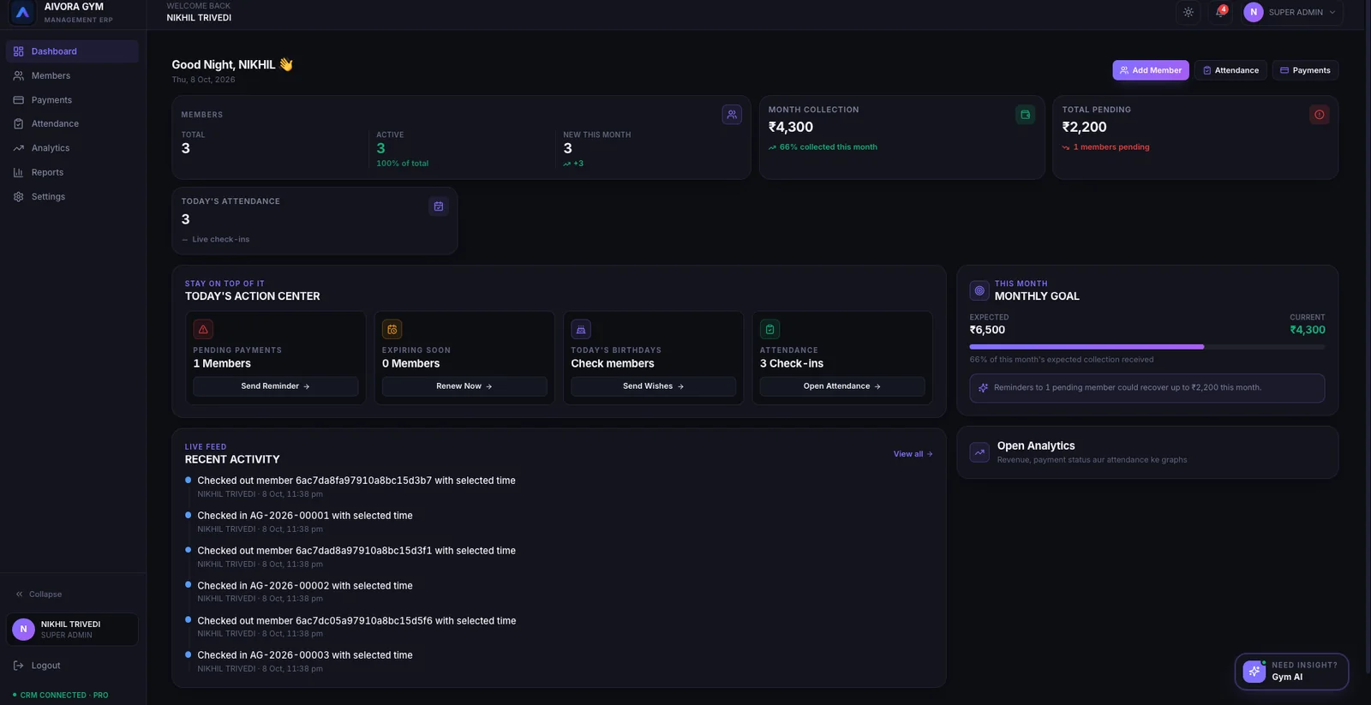Collapse the sidebar
This screenshot has width=1371, height=705.
[x=39, y=594]
